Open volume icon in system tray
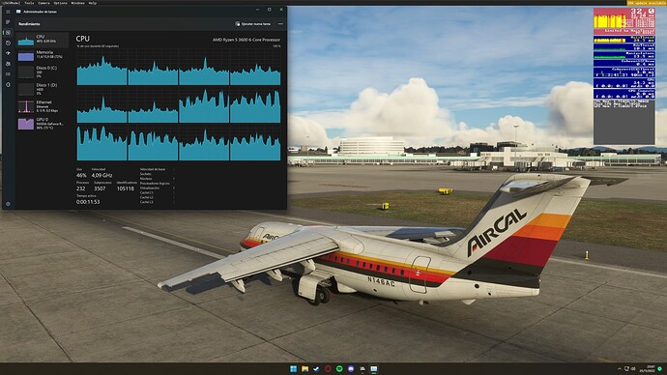 click(x=633, y=369)
